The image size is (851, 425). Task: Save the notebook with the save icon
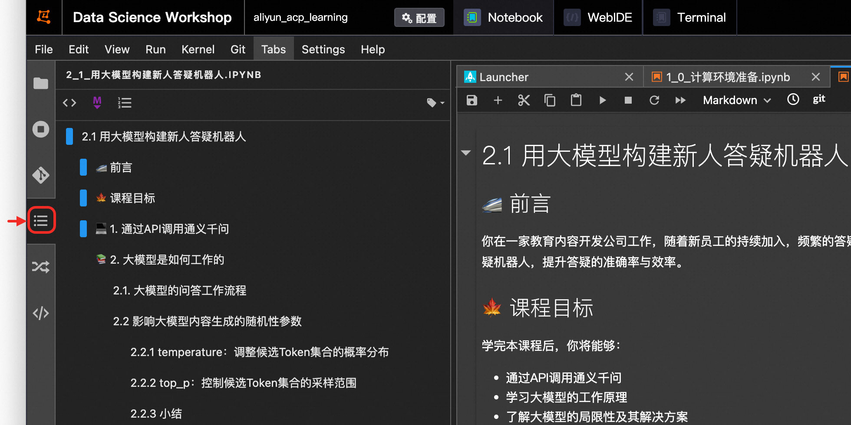tap(472, 100)
